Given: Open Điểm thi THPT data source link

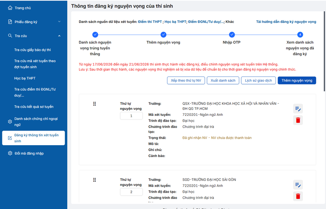Looking at the screenshot, I should (x=150, y=22).
